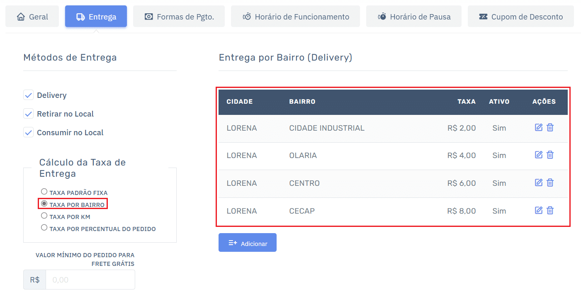Toggle the Consumir no Local checkbox
The width and height of the screenshot is (581, 297).
point(28,133)
